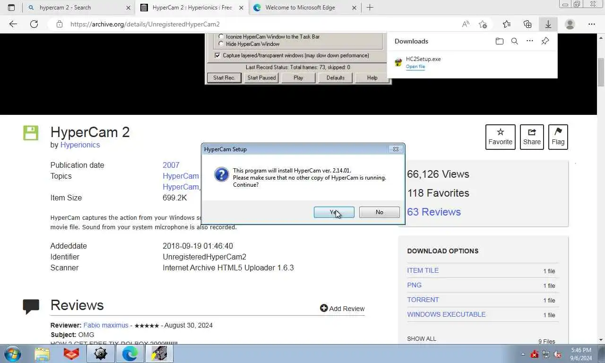
Task: Open the 2007 publication date link
Action: [171, 165]
